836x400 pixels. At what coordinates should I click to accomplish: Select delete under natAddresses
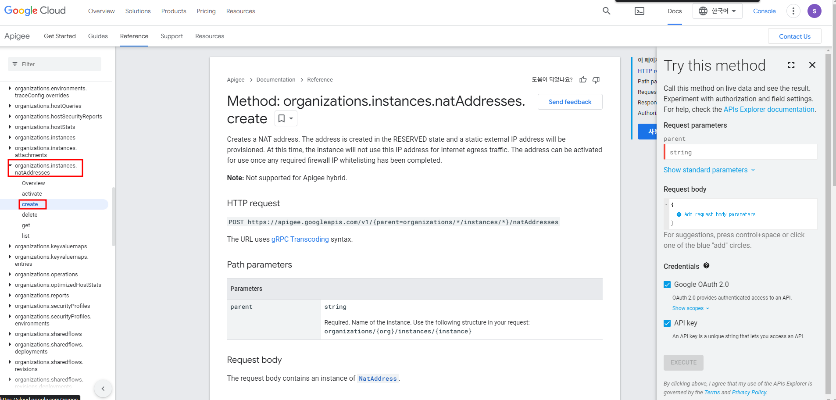coord(29,215)
